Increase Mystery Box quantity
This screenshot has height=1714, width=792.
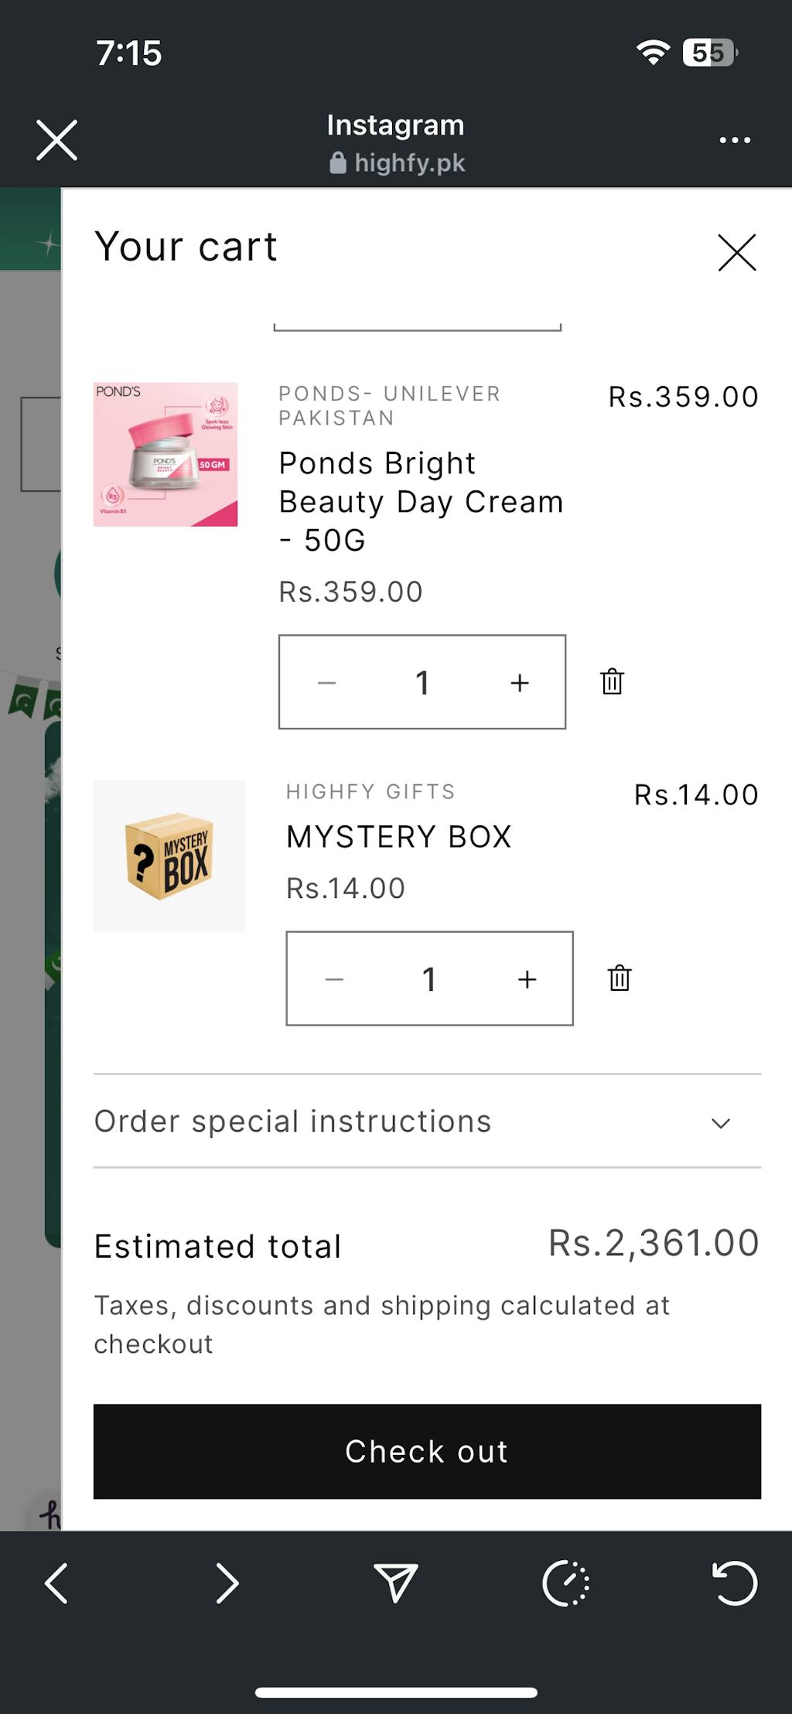click(527, 979)
